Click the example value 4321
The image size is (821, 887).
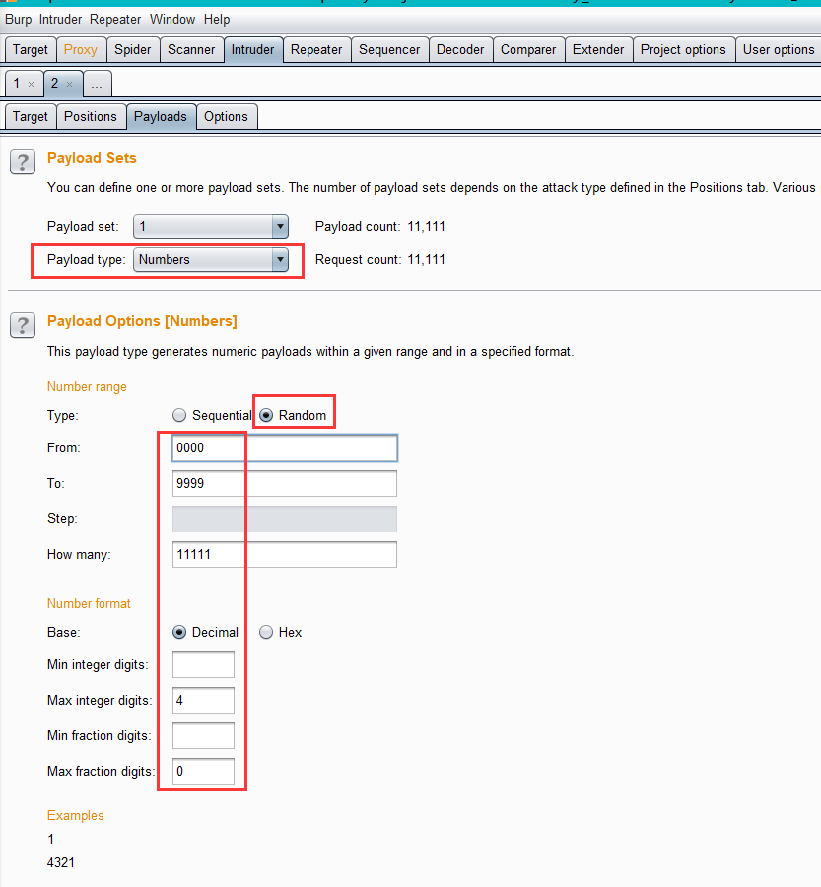(x=61, y=862)
